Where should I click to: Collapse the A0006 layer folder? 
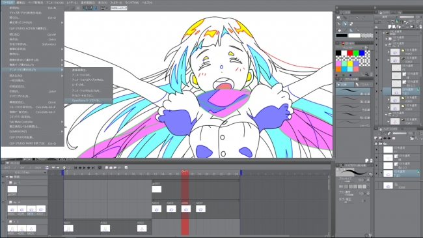389,59
